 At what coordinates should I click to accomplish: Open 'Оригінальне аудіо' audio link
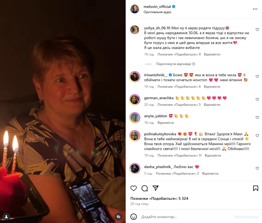point(157,12)
